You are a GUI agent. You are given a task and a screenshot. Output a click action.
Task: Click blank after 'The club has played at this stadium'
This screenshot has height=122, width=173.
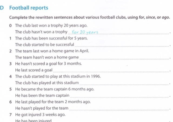pos(124,83)
